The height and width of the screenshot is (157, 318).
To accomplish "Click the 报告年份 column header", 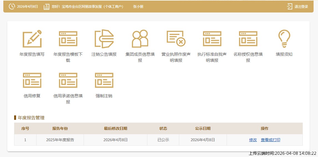I will [x=60, y=128].
